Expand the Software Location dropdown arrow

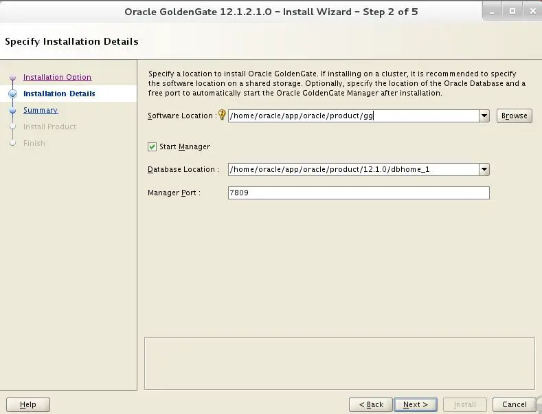[x=484, y=116]
